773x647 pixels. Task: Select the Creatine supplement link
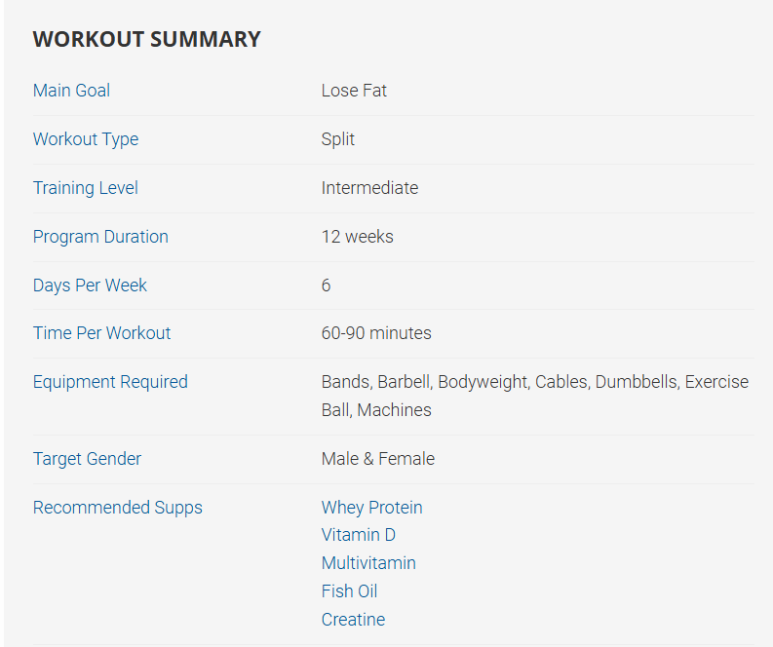[x=353, y=620]
